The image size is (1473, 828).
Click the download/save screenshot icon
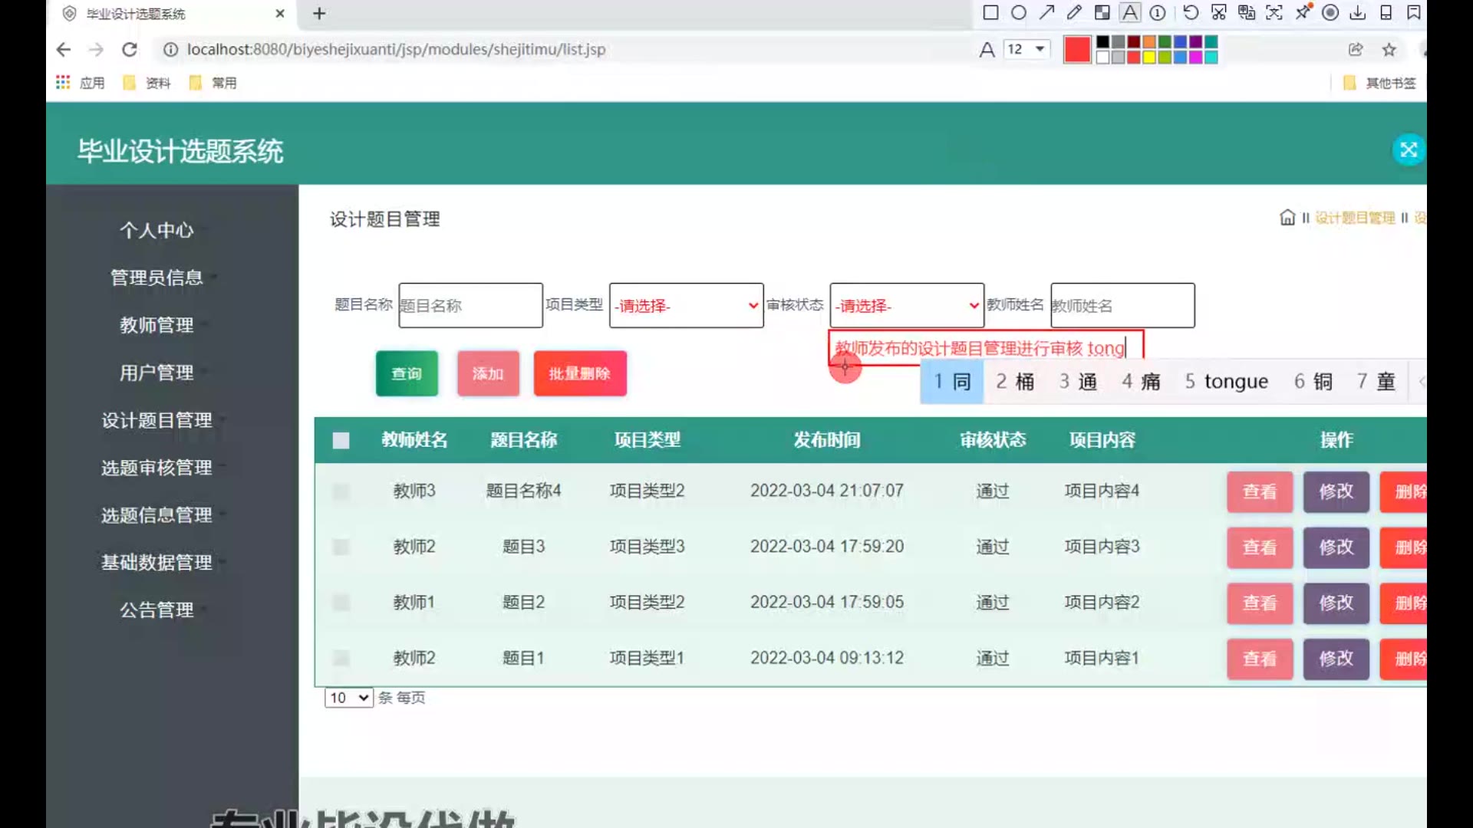[1358, 12]
